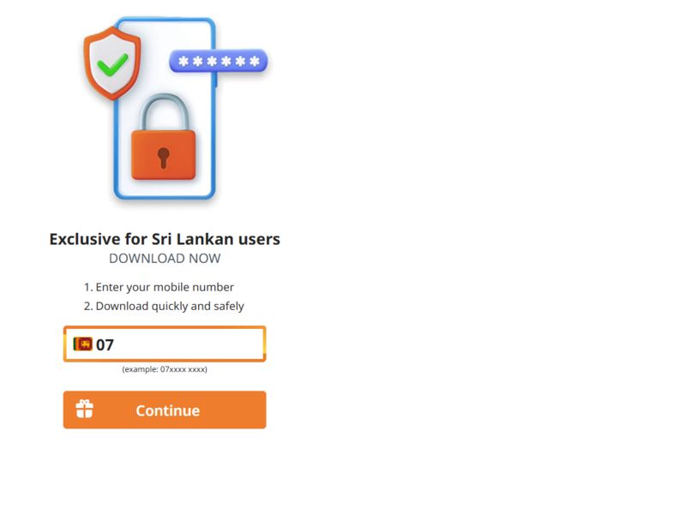Click the example 07xxxx xxxx hint text

point(165,369)
